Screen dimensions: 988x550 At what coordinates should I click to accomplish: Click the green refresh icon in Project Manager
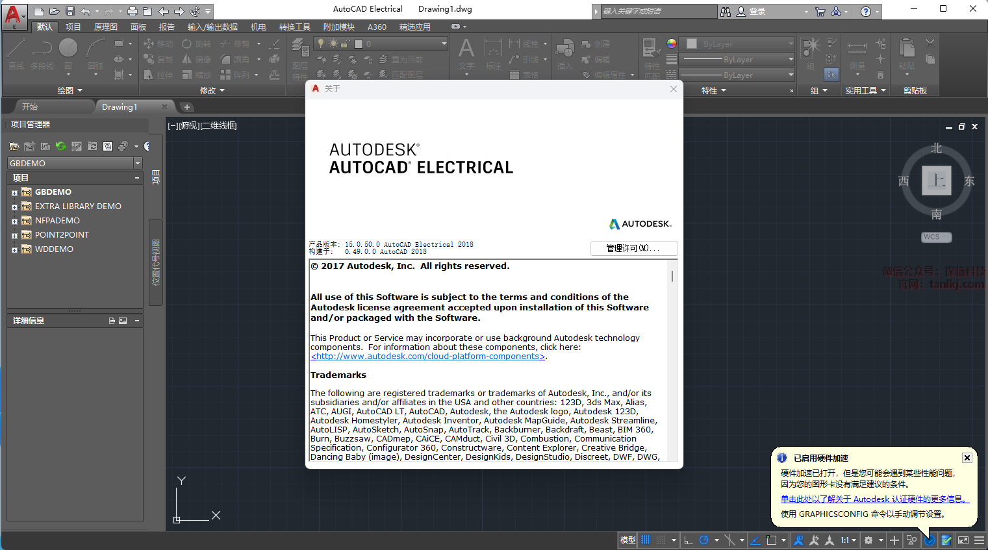click(x=60, y=146)
